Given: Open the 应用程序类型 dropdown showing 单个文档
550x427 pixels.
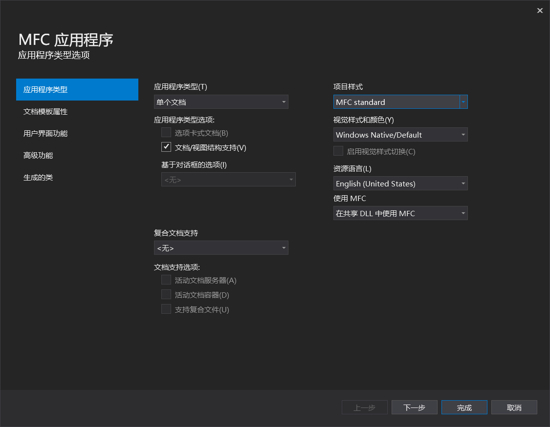Looking at the screenshot, I should pos(221,102).
